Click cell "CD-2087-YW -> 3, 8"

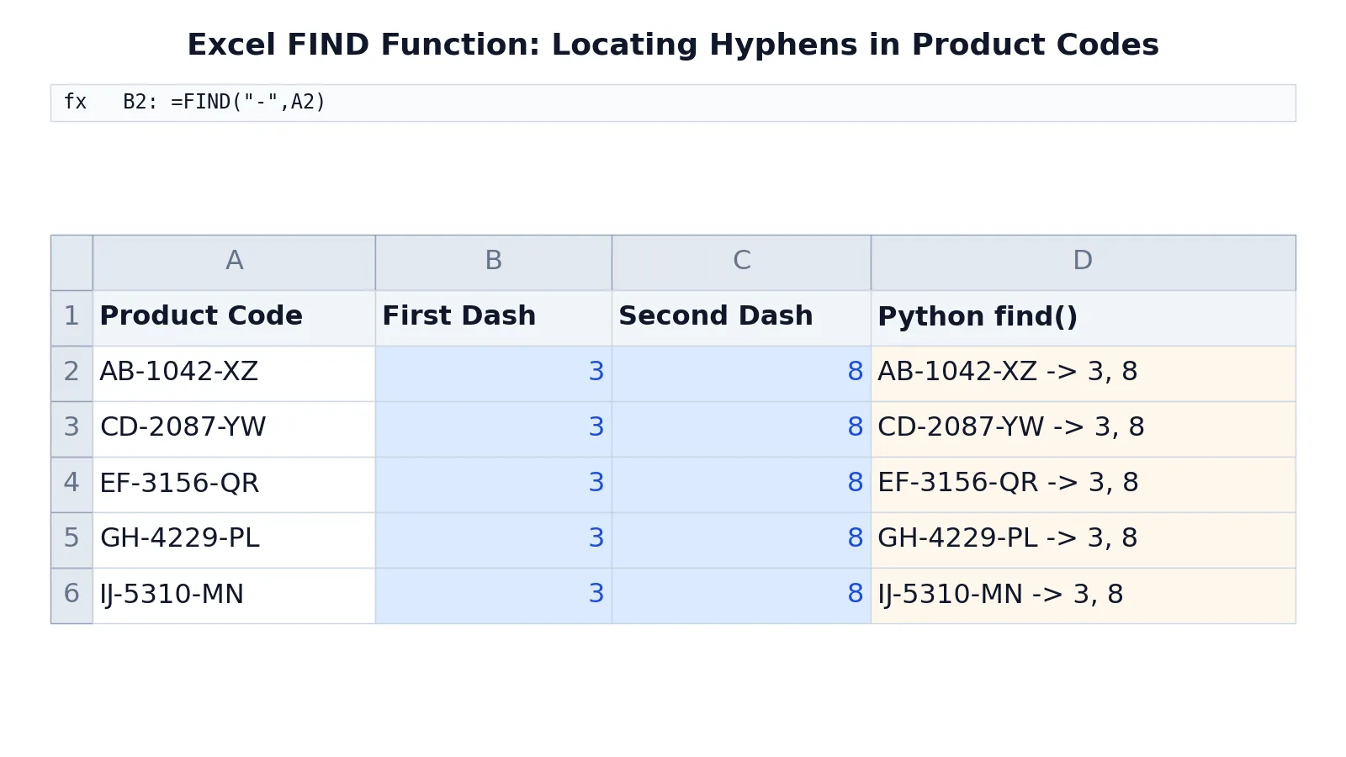click(x=1083, y=429)
